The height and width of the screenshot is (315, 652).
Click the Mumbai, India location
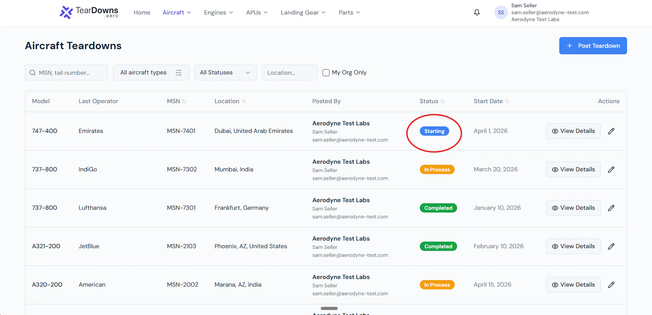tap(234, 170)
